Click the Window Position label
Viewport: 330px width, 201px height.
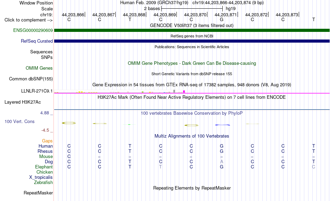[x=36, y=3]
